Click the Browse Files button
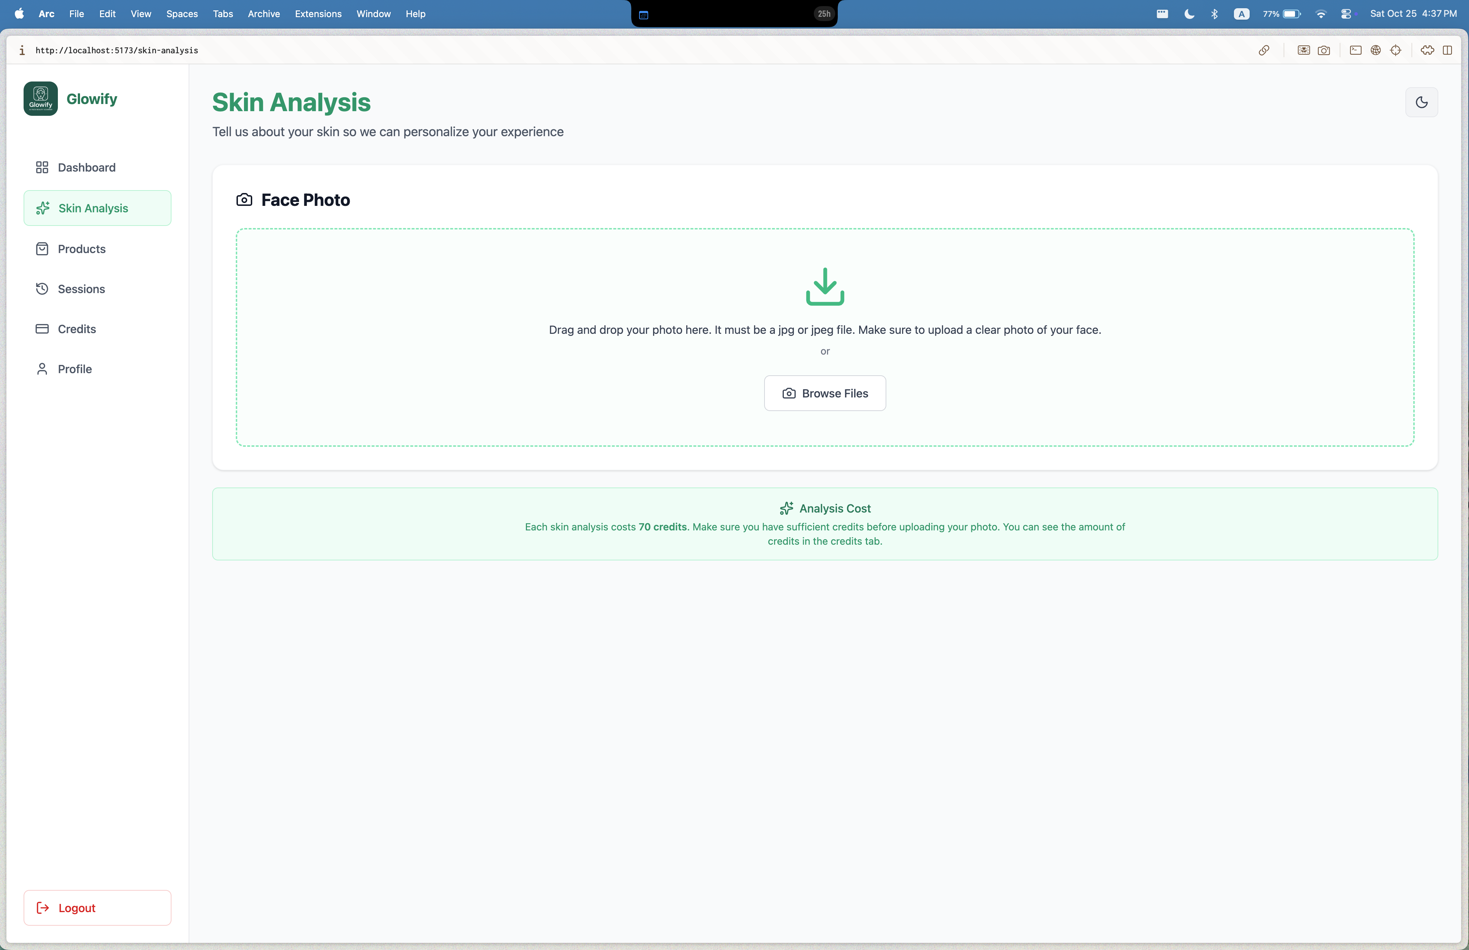Screen dimensions: 1469x950 pyautogui.click(x=824, y=394)
